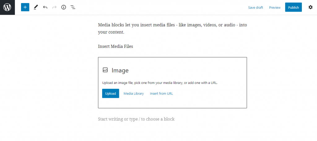The width and height of the screenshot is (317, 141).
Task: Click the Image block picture icon
Action: pyautogui.click(x=105, y=70)
